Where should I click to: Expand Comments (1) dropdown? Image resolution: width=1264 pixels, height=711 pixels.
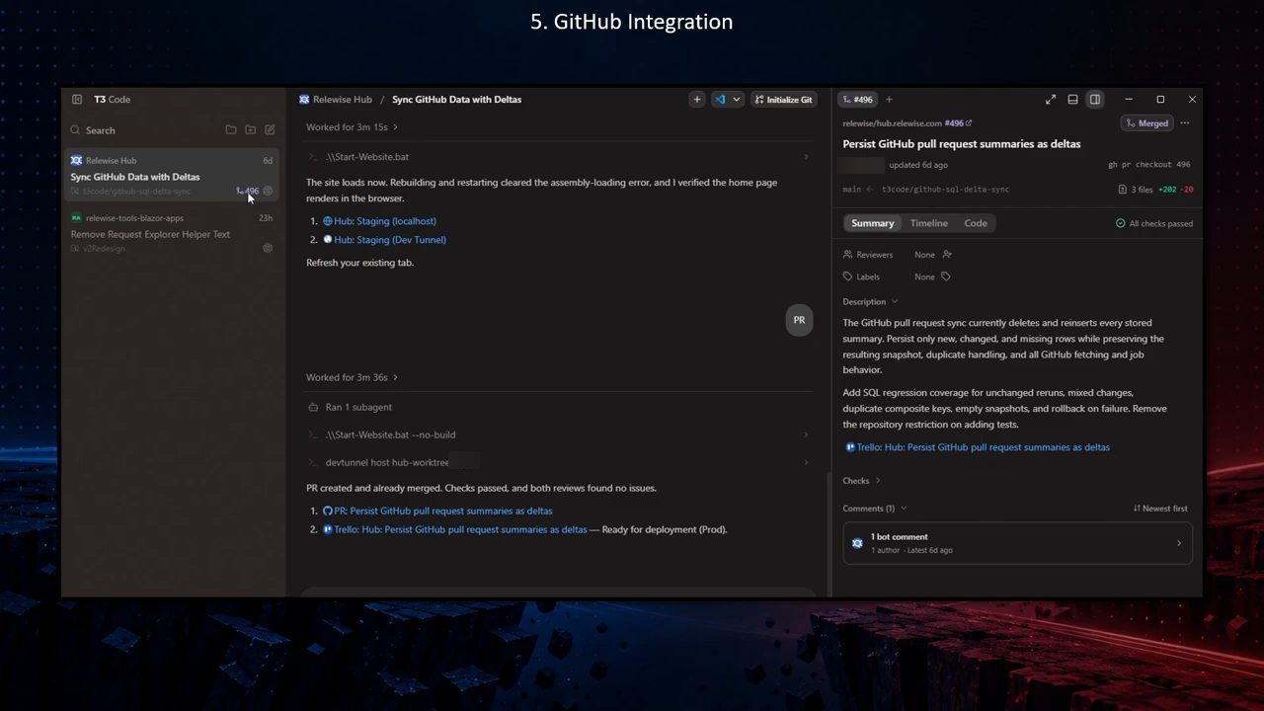874,509
